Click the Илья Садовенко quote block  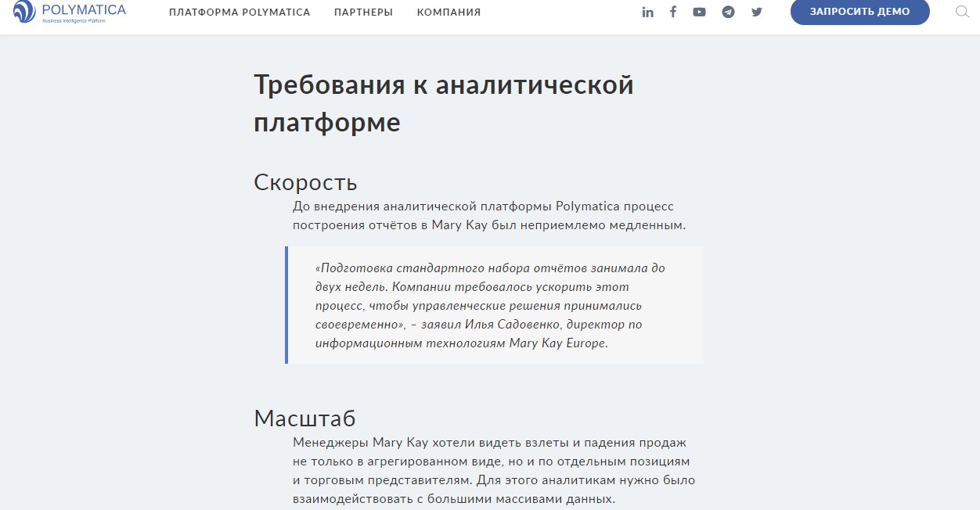[494, 305]
